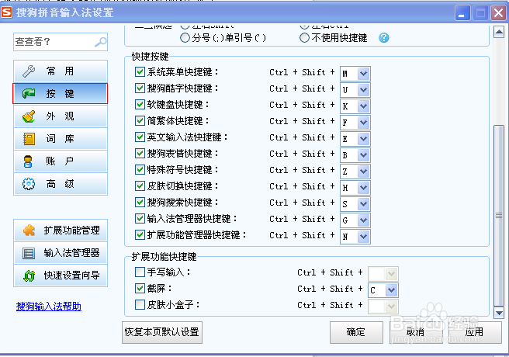
Task: Click the wrench icon beside 常用
Action: [x=29, y=71]
